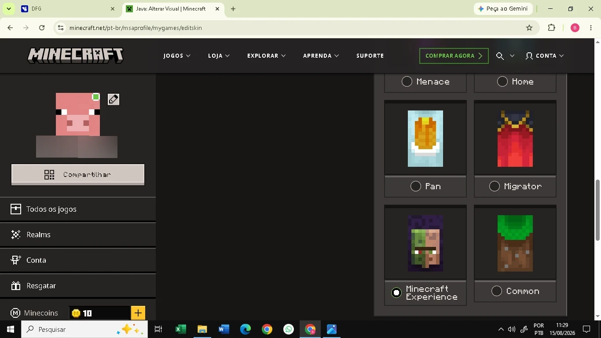Click the site information icon in address bar

coord(61,28)
